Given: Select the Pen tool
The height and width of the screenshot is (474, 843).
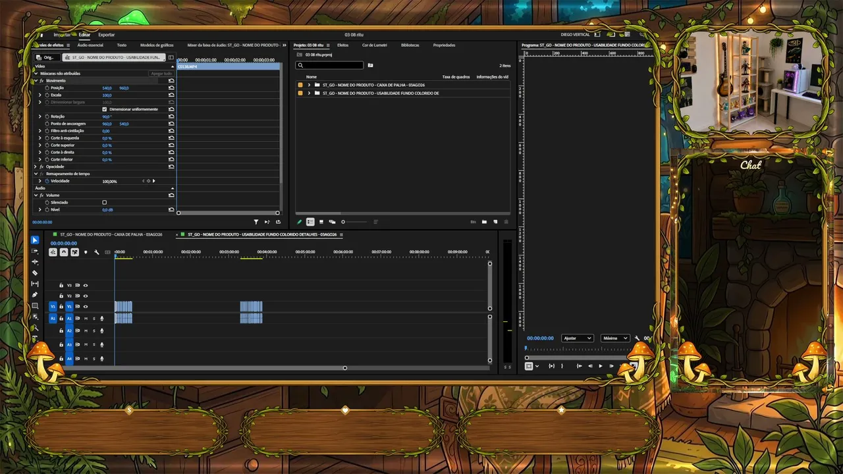Looking at the screenshot, I should coord(35,295).
